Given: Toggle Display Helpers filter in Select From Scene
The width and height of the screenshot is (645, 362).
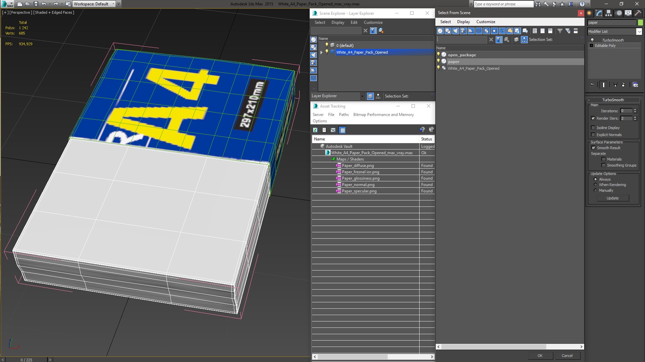Looking at the screenshot, I should coord(471,31).
